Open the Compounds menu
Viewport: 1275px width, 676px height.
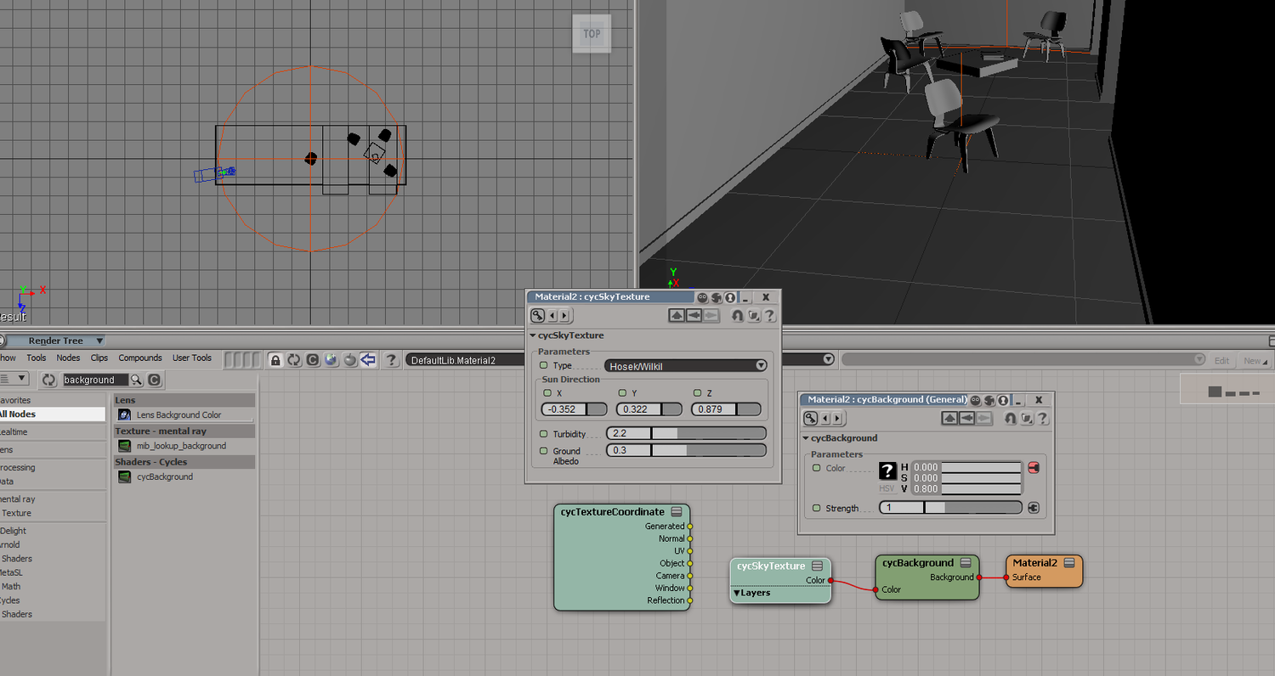[x=140, y=358]
